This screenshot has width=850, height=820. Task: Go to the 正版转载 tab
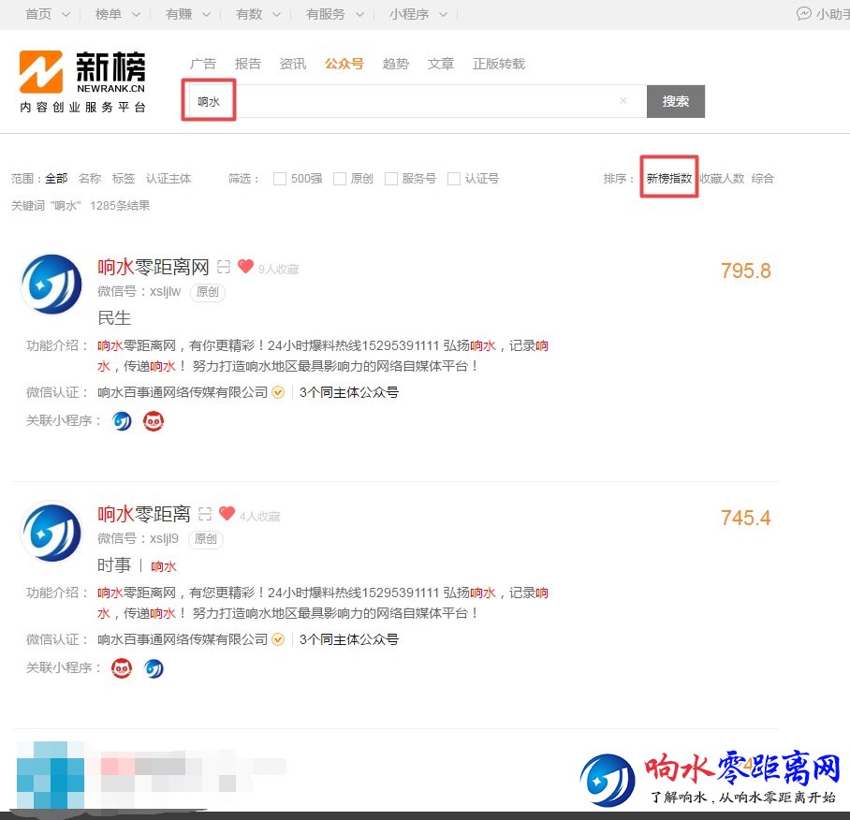point(499,64)
